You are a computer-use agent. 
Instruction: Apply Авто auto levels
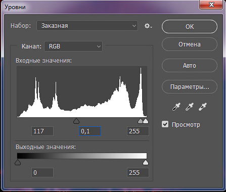click(190, 65)
